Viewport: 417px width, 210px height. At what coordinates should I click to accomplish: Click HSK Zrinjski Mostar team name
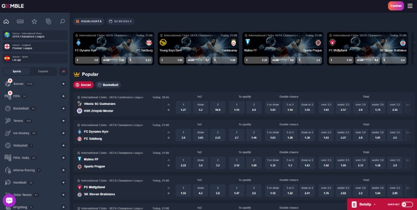tap(98, 111)
